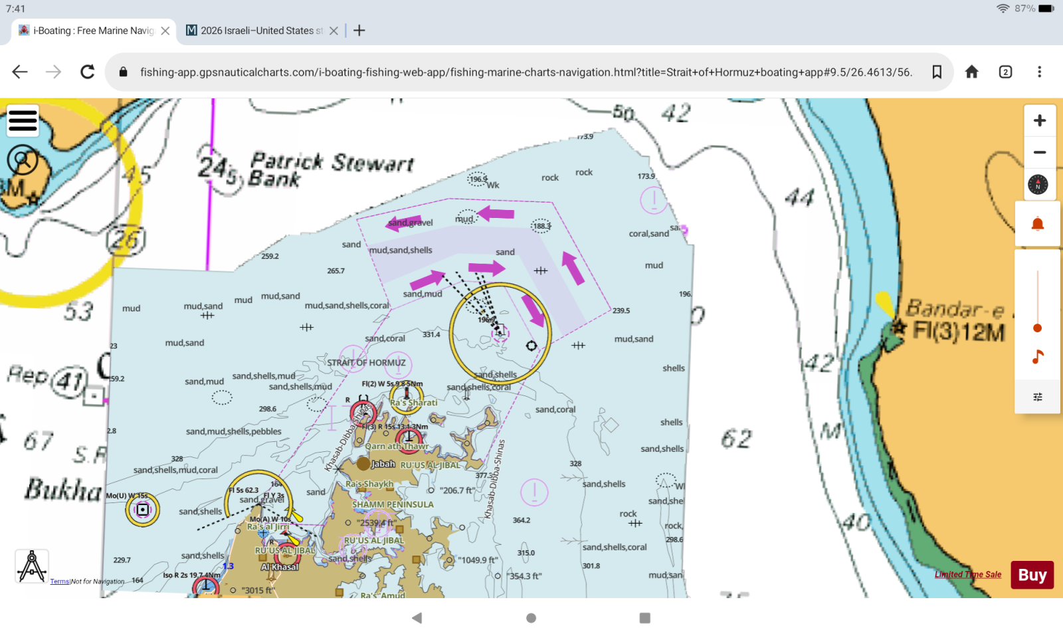Toggle bookmark star for this page

(937, 72)
